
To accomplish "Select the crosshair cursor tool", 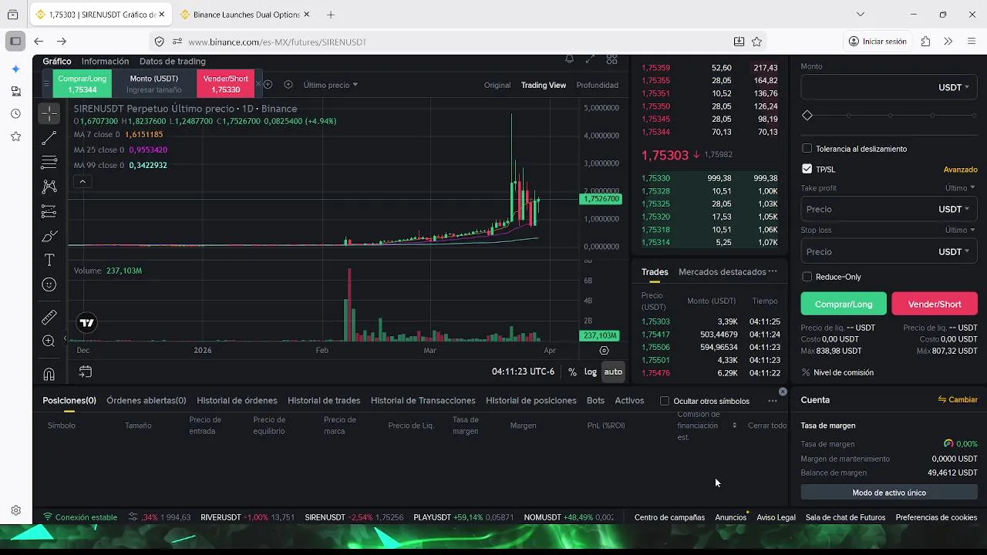I will (x=49, y=113).
